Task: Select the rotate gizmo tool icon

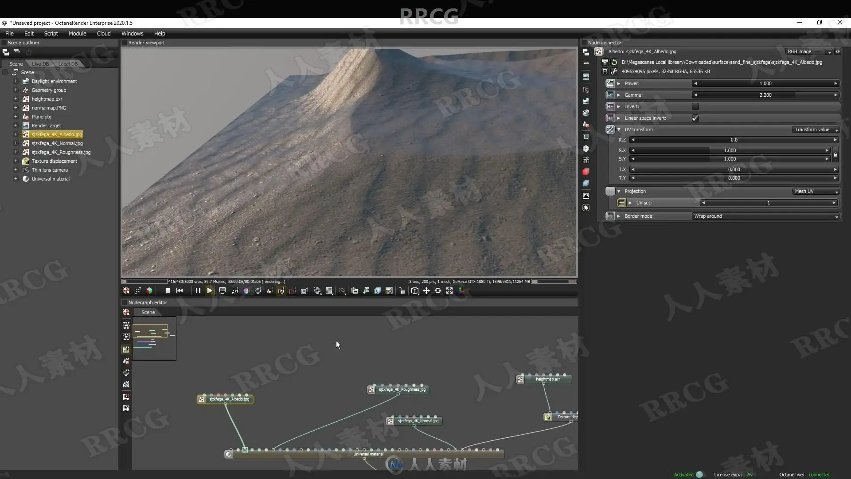Action: point(437,291)
